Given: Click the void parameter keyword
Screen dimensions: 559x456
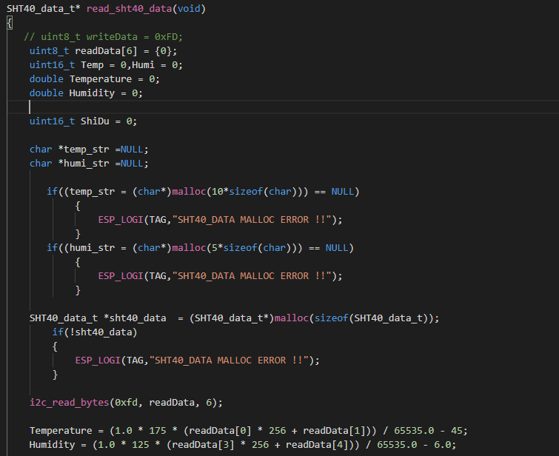Looking at the screenshot, I should coord(189,9).
